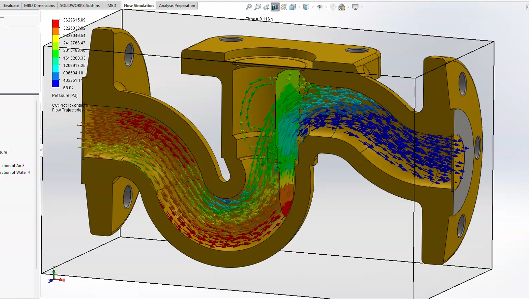This screenshot has height=299, width=529.
Task: Select the SOLIDWORKS Add-Ins tab
Action: (80, 5)
